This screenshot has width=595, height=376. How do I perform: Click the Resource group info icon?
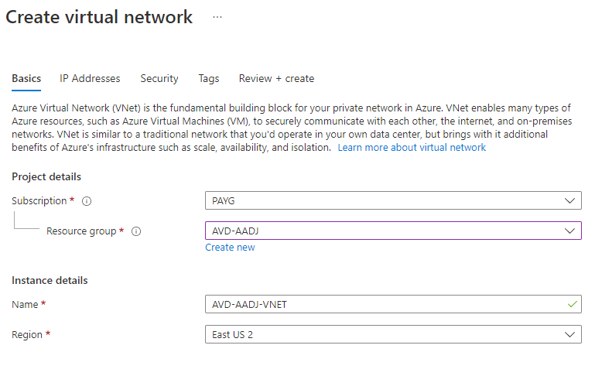tap(136, 231)
